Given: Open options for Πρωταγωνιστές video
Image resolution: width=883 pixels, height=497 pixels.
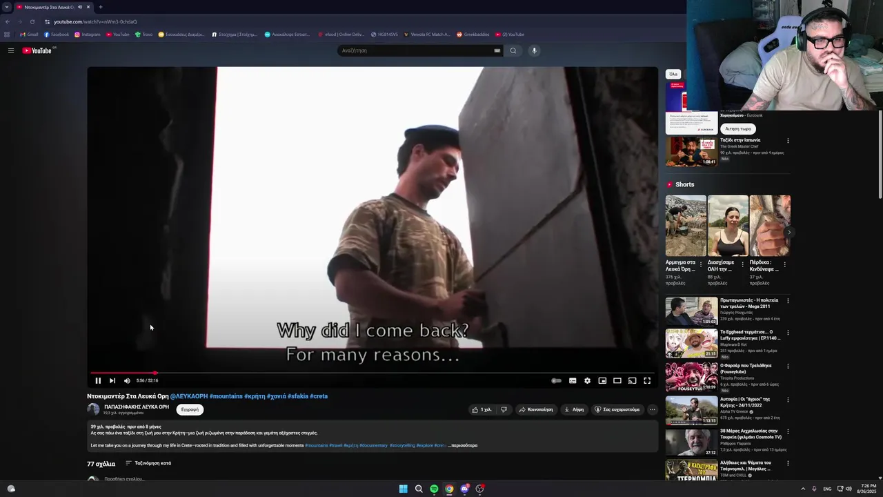Looking at the screenshot, I should point(788,301).
